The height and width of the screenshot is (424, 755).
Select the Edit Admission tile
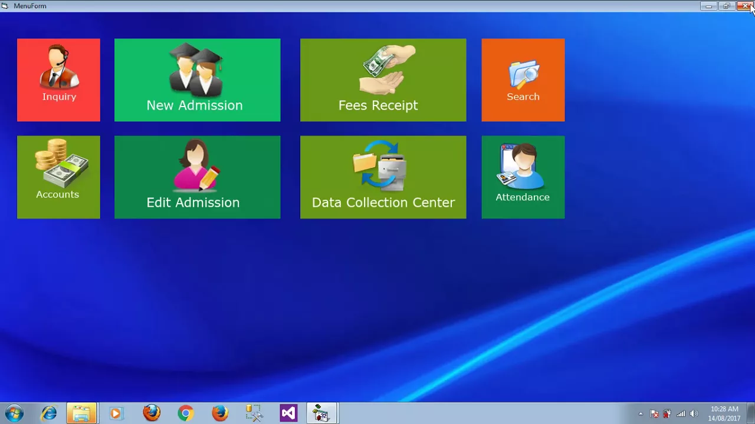click(x=197, y=177)
